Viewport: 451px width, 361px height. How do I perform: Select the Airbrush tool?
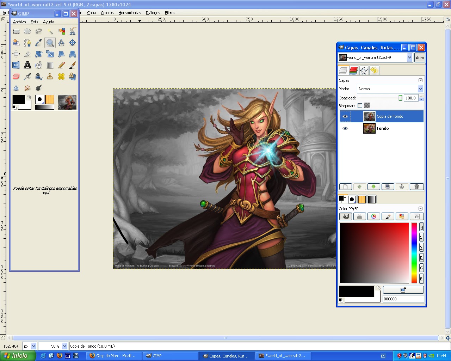point(27,77)
